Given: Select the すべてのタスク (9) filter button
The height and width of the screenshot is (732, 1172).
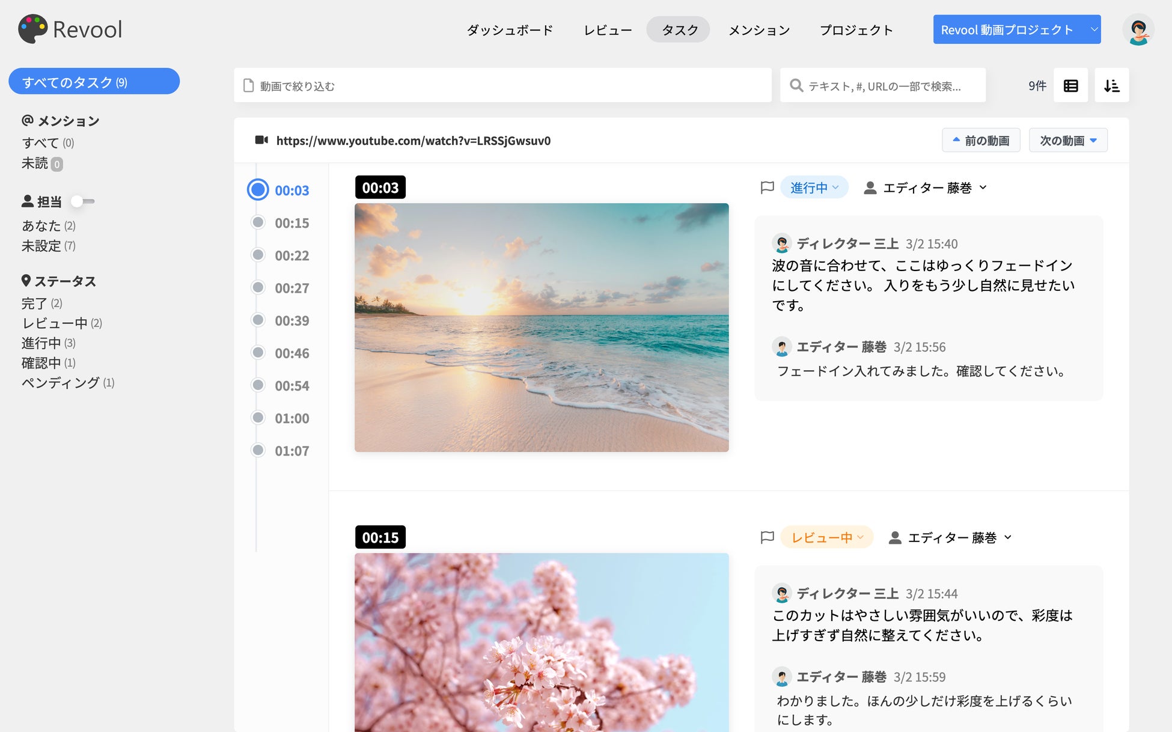Looking at the screenshot, I should 94,82.
